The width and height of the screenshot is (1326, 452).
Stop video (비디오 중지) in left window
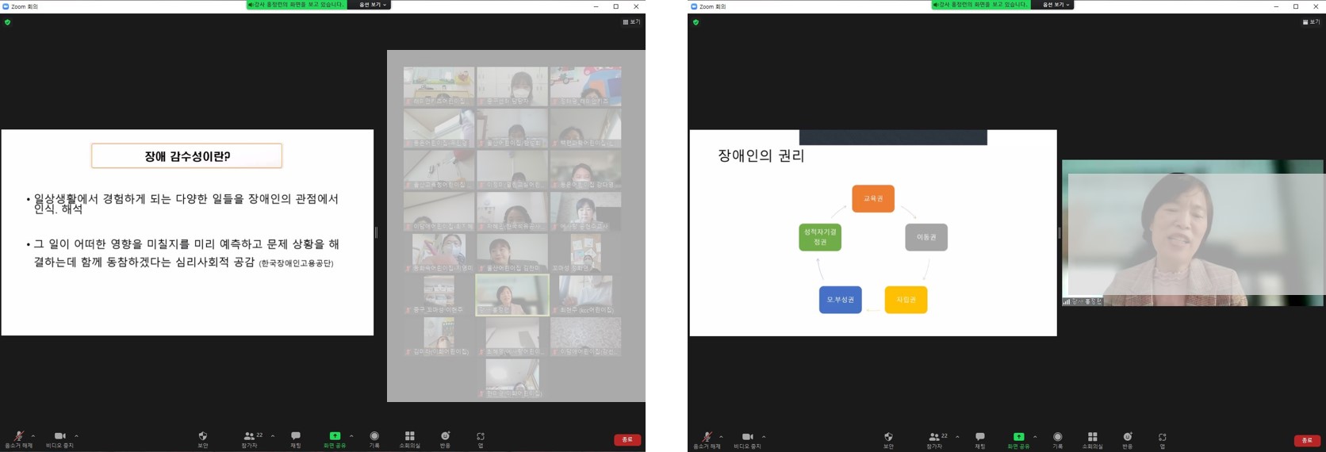coord(59,438)
